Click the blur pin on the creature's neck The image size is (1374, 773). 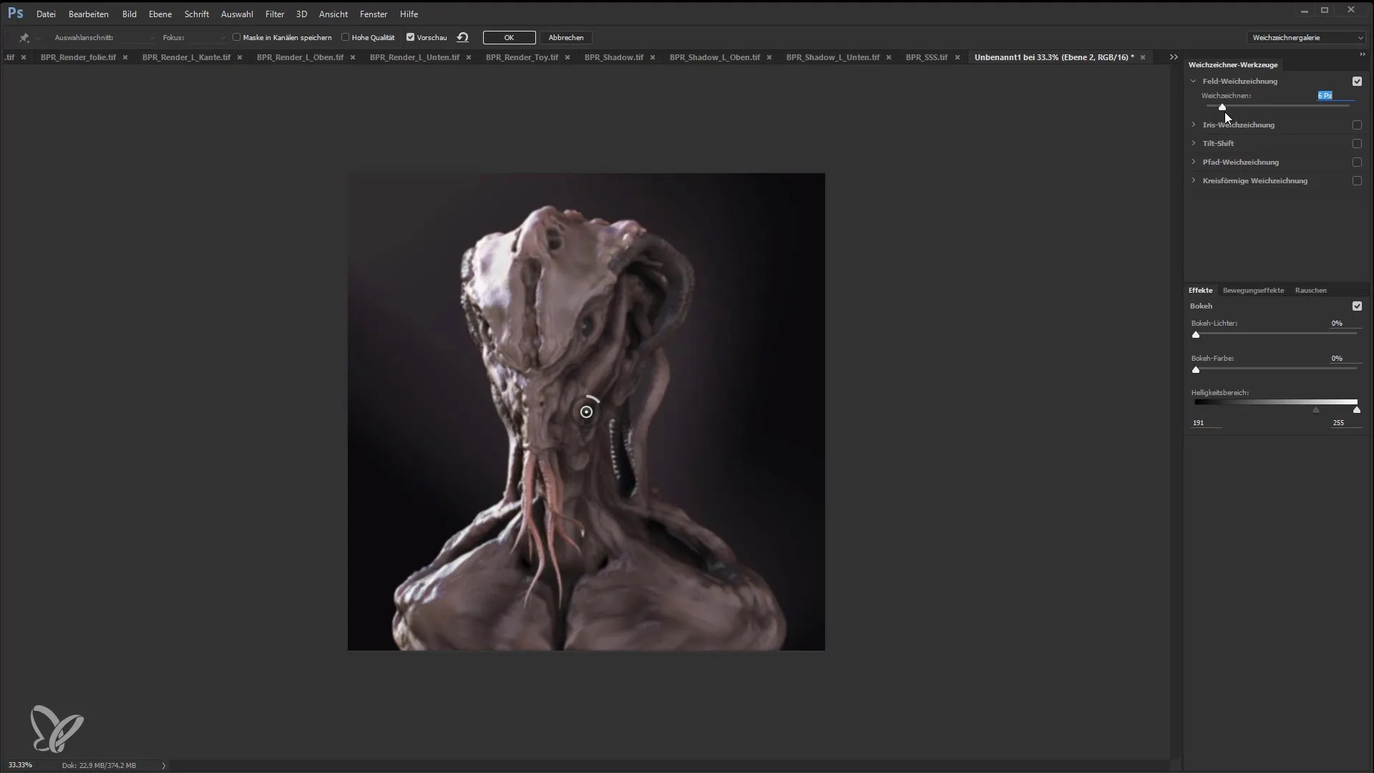click(x=586, y=412)
